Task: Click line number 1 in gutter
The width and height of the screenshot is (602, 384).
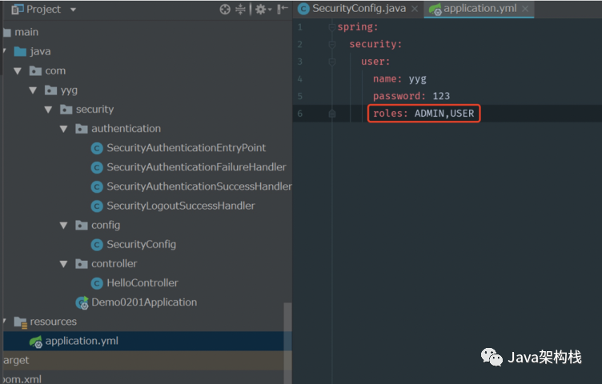Action: pyautogui.click(x=300, y=27)
